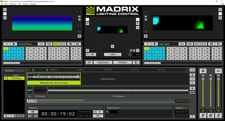Open the Preferences menu

pyautogui.click(x=13, y=4)
